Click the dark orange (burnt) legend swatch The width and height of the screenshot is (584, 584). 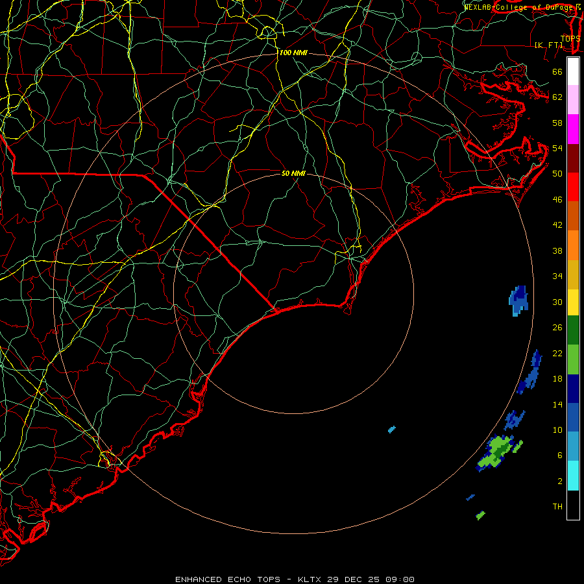tap(573, 215)
